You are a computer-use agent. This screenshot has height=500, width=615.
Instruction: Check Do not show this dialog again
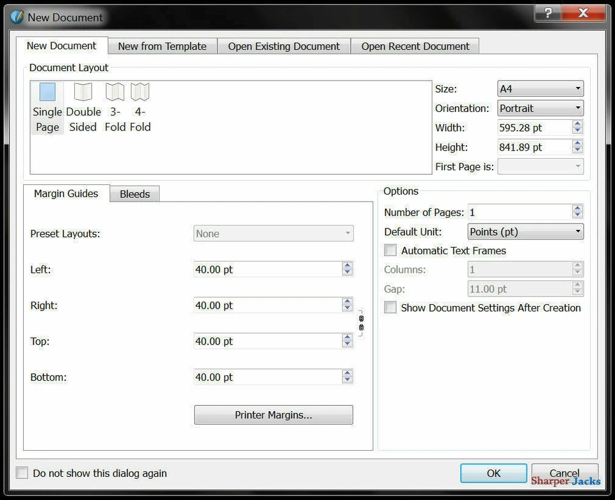tap(21, 472)
